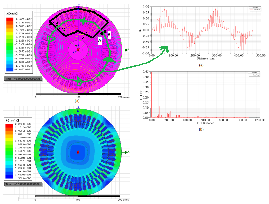
Task: Click the blue swatch for -1.4867e-002 in A legend
Action: click(10, 69)
